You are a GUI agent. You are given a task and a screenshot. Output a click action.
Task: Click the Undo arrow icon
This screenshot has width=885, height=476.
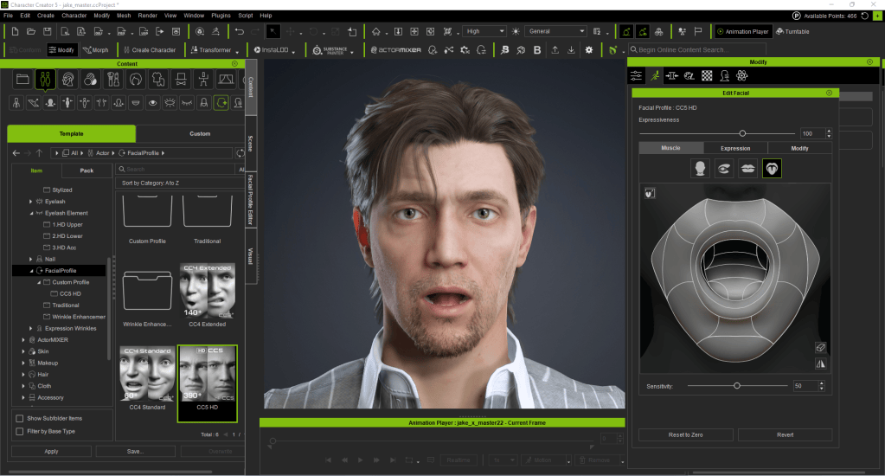[240, 32]
